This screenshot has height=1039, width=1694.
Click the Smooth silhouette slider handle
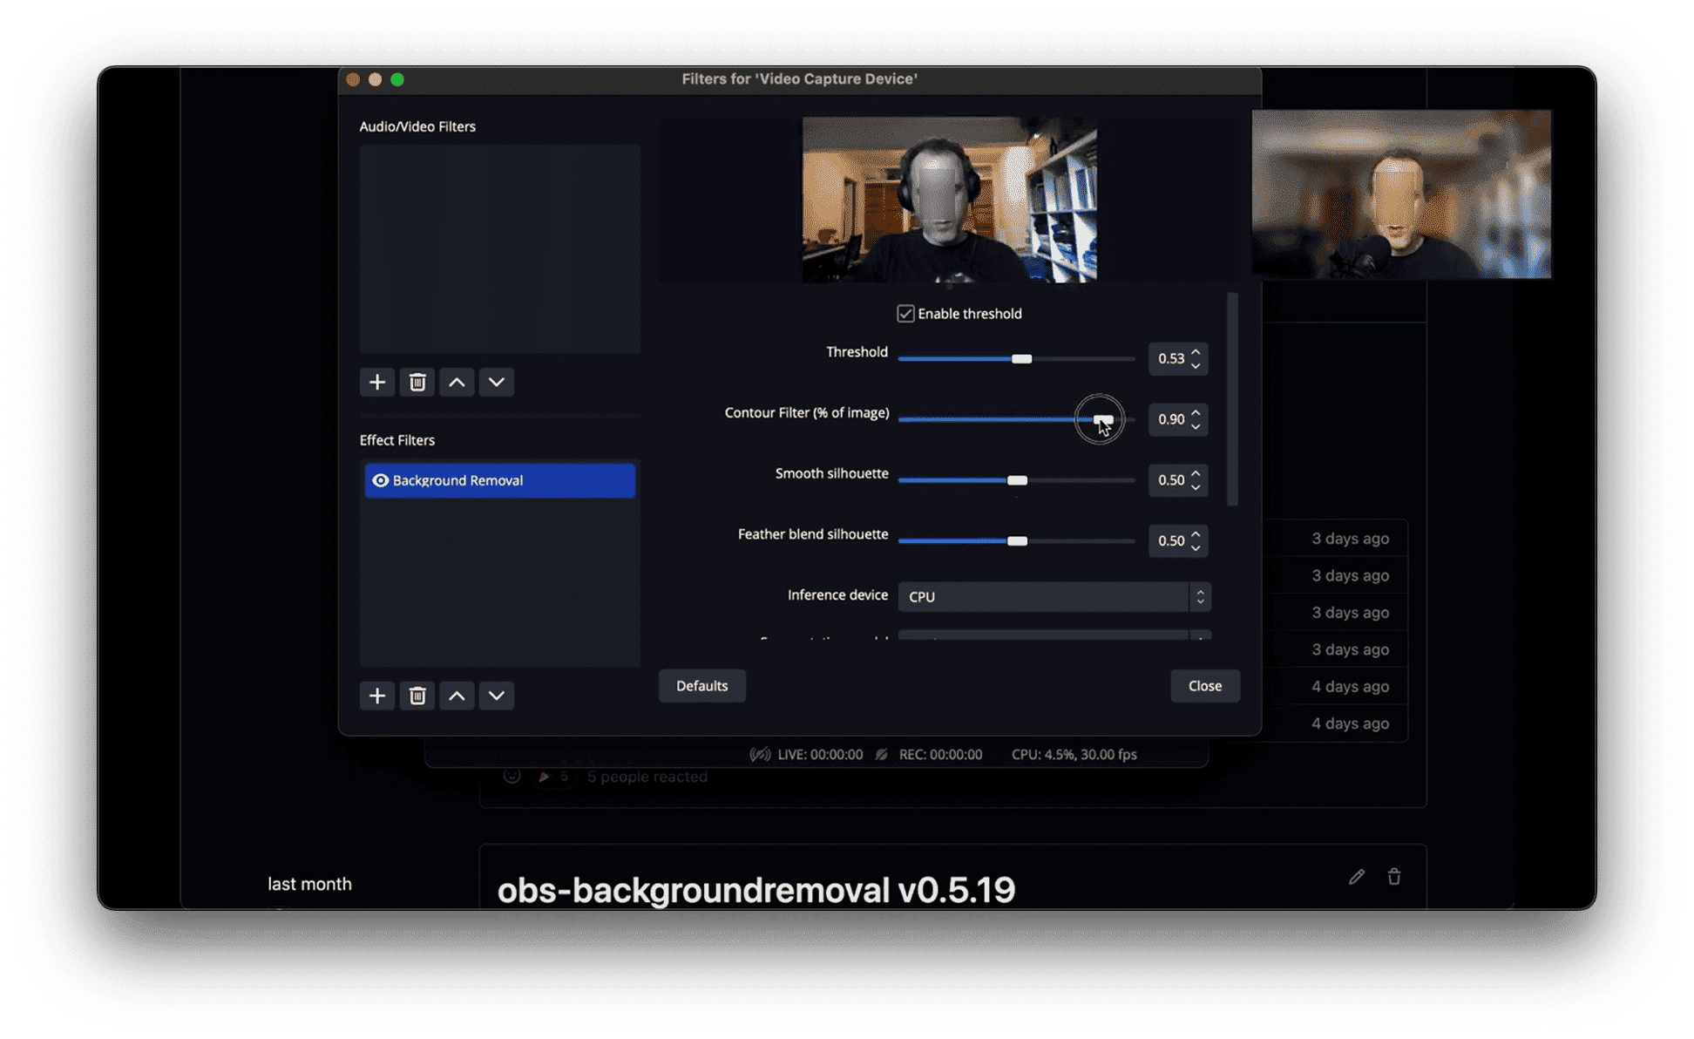click(x=1017, y=480)
